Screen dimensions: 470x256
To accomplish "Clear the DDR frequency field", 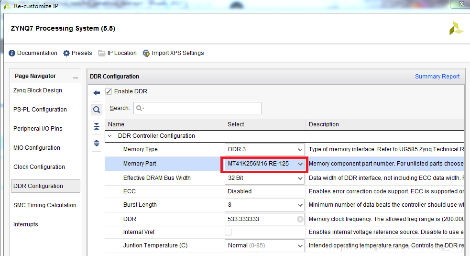I will [x=300, y=219].
